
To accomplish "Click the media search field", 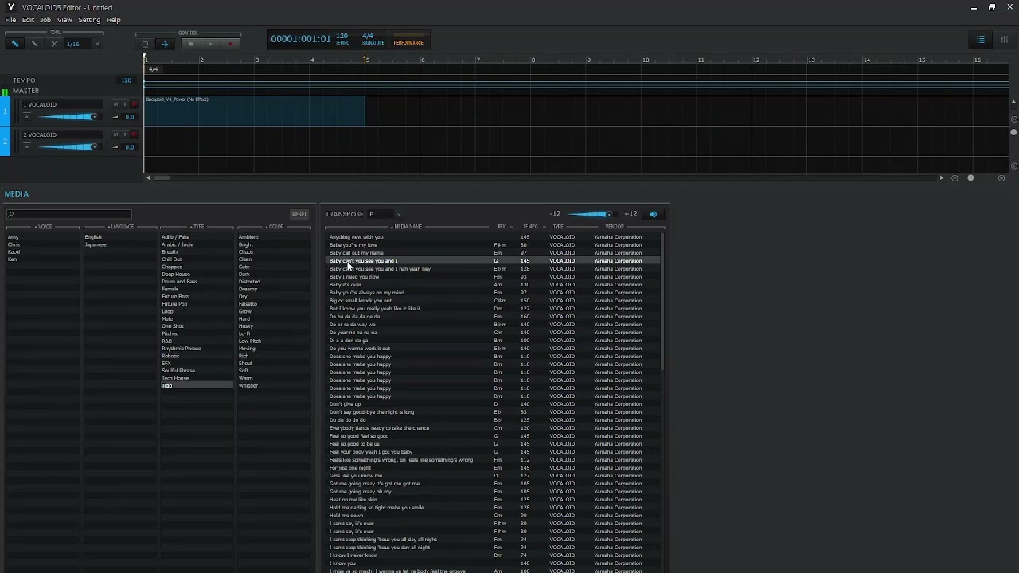I will 68,214.
